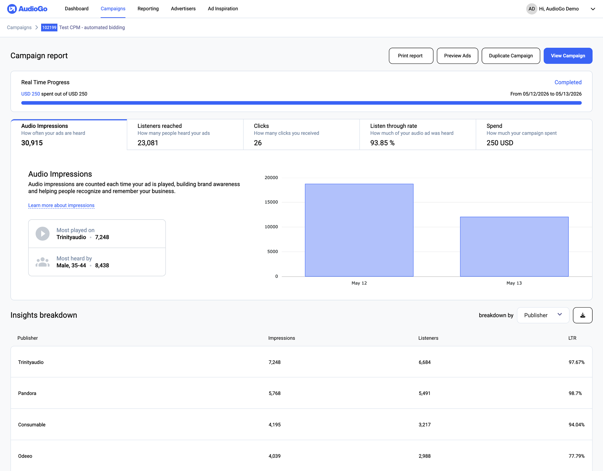Click the LTR column header

572,338
